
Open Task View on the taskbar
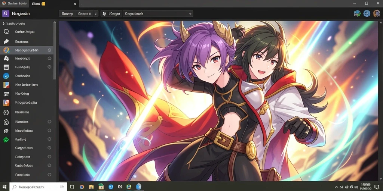pyautogui.click(x=72, y=187)
